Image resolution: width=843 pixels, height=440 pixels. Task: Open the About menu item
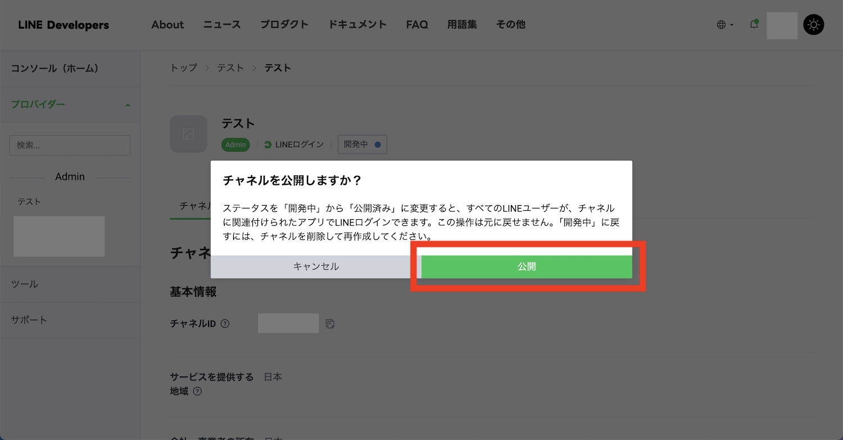tap(167, 25)
